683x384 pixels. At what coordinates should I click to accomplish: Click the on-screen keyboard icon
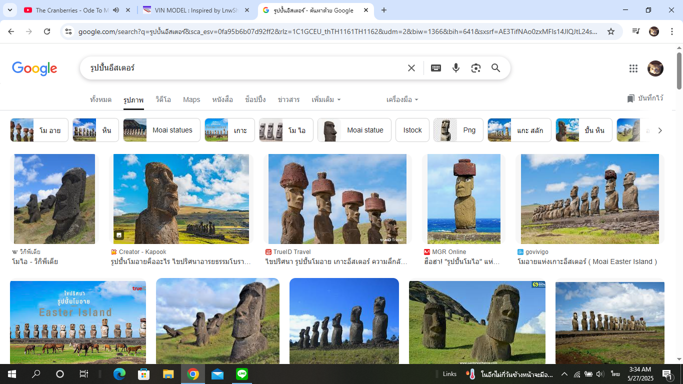(x=436, y=68)
